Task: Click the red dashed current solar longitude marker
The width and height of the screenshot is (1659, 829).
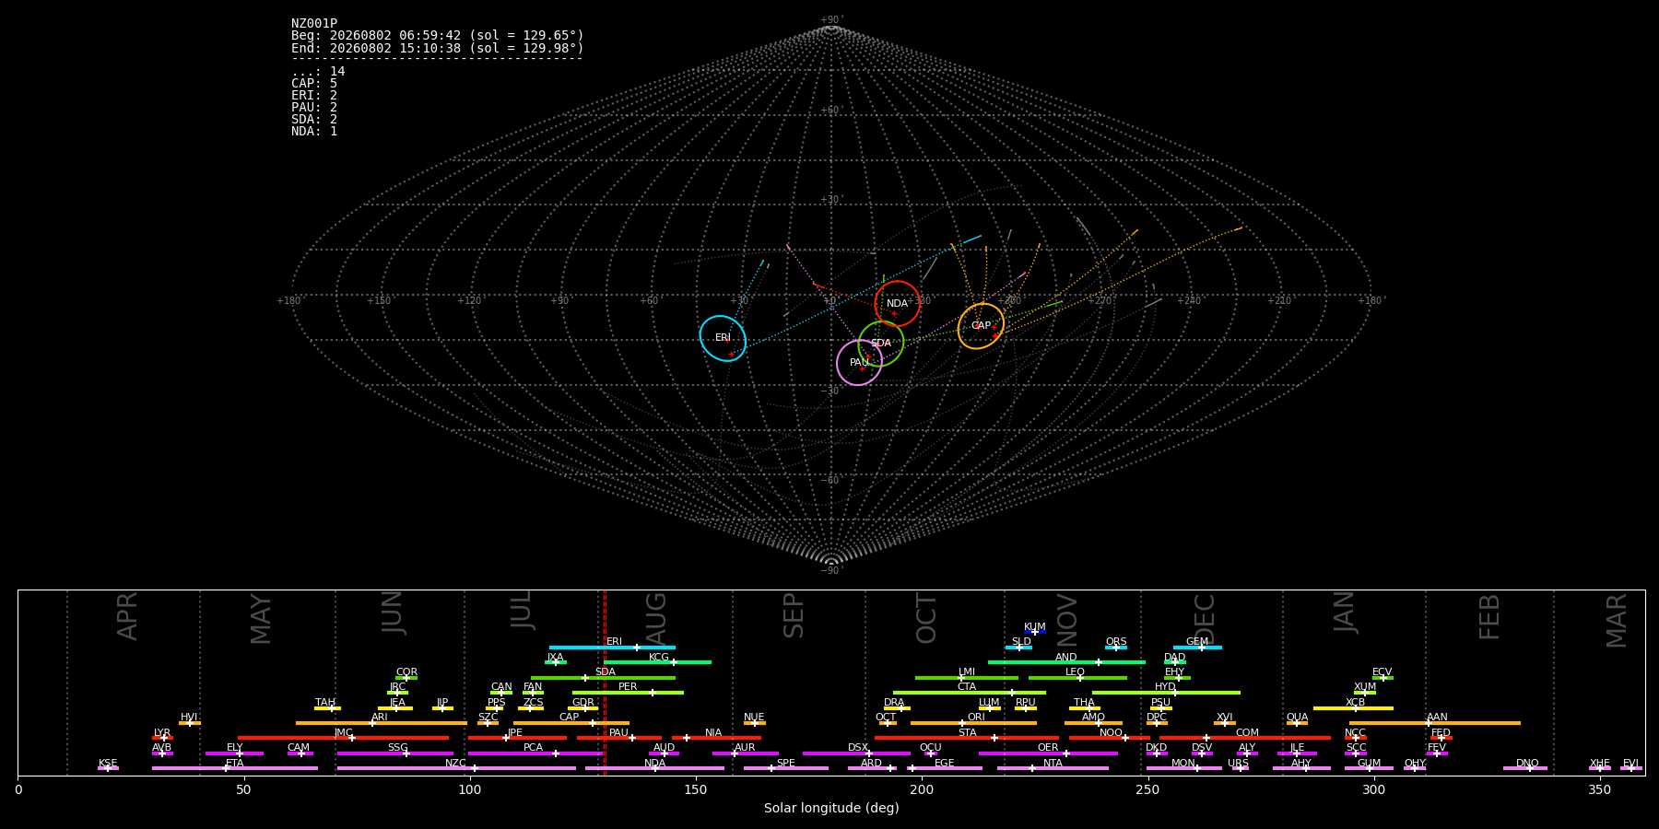Action: [605, 682]
